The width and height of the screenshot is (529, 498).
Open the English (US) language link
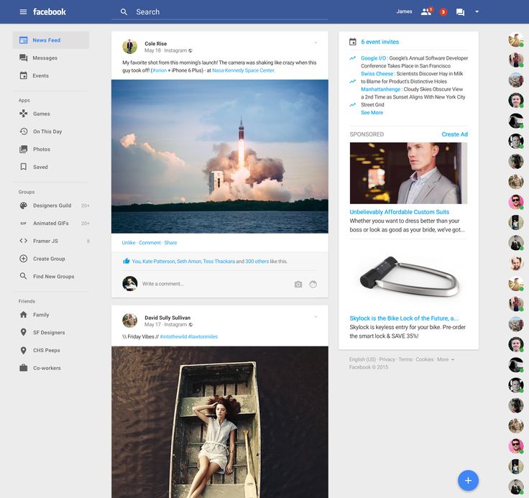tap(362, 359)
